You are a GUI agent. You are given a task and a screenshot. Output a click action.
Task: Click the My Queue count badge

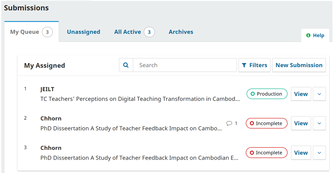pos(47,32)
